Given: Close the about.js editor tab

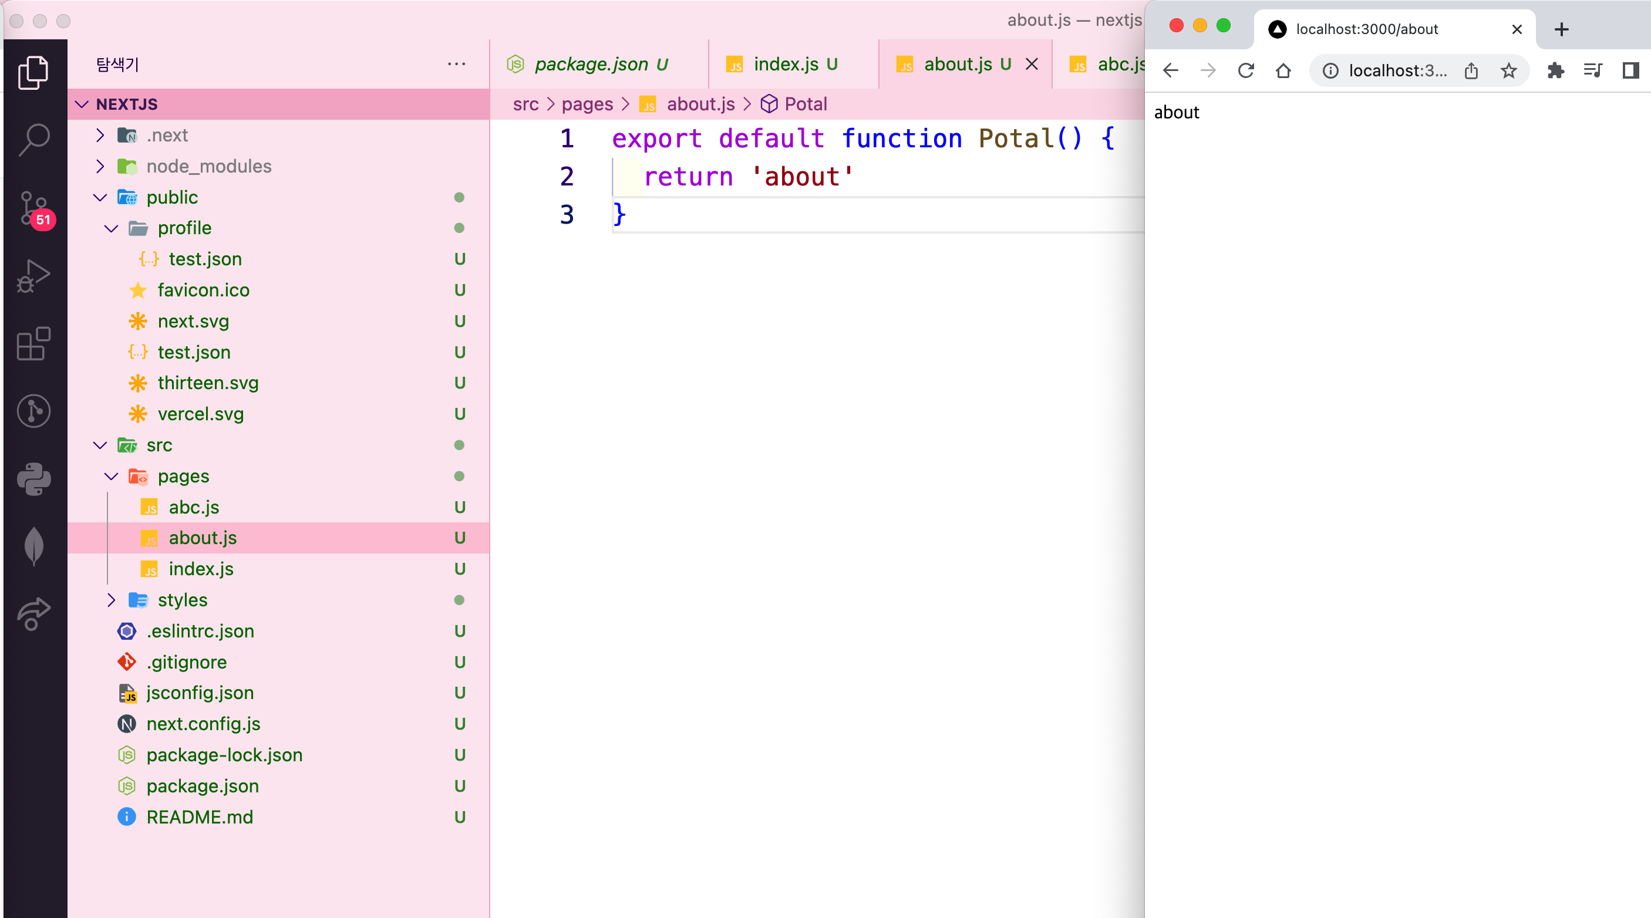Looking at the screenshot, I should pos(1031,65).
